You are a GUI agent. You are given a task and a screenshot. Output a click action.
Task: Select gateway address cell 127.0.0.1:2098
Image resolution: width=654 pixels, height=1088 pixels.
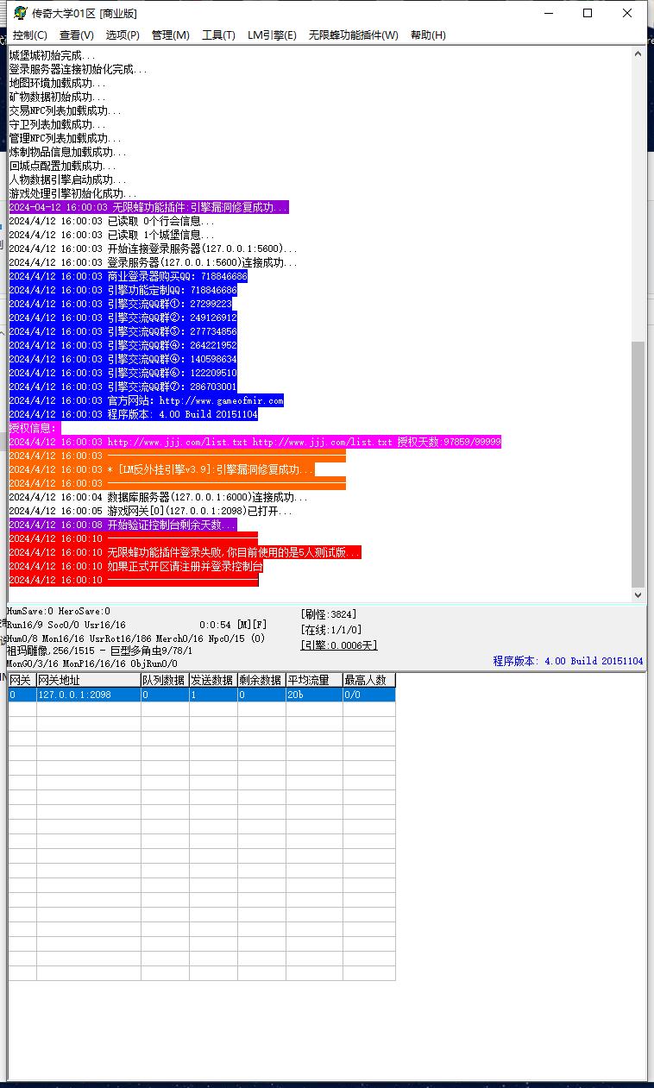tap(89, 695)
